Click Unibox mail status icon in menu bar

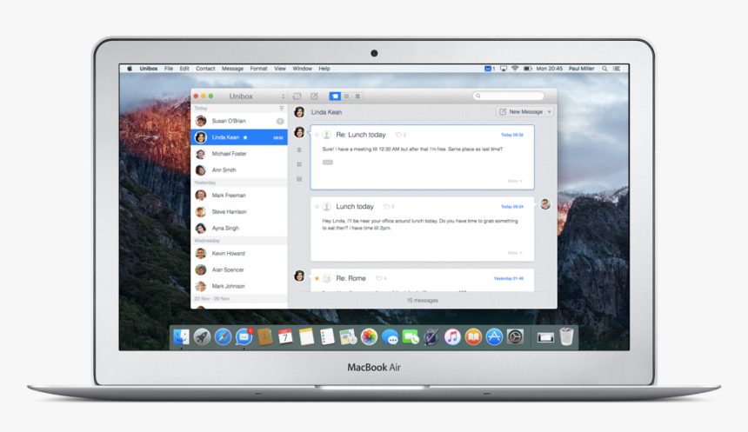click(490, 69)
